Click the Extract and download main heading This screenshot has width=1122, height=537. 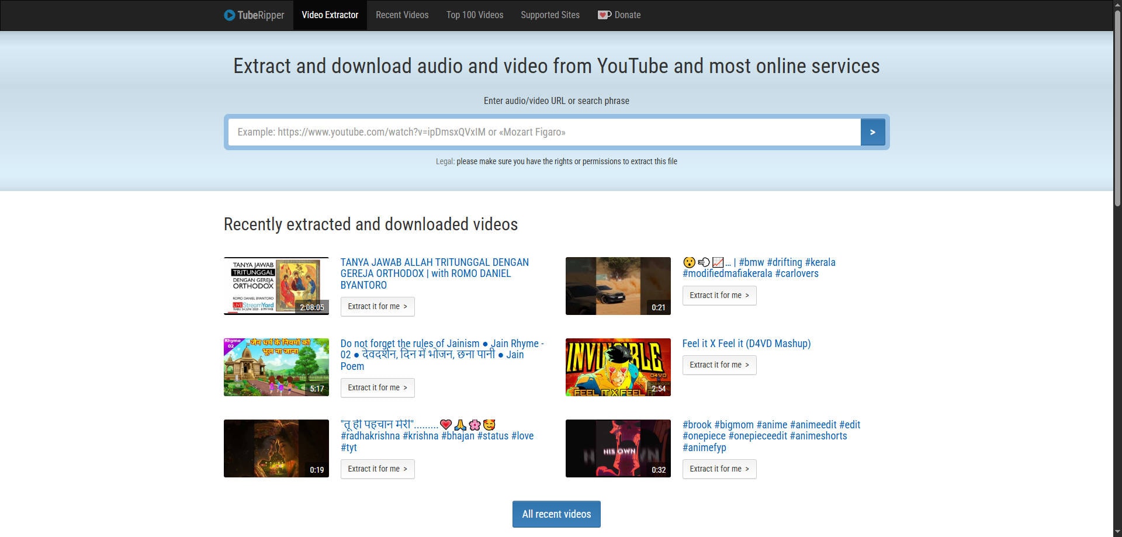point(556,66)
